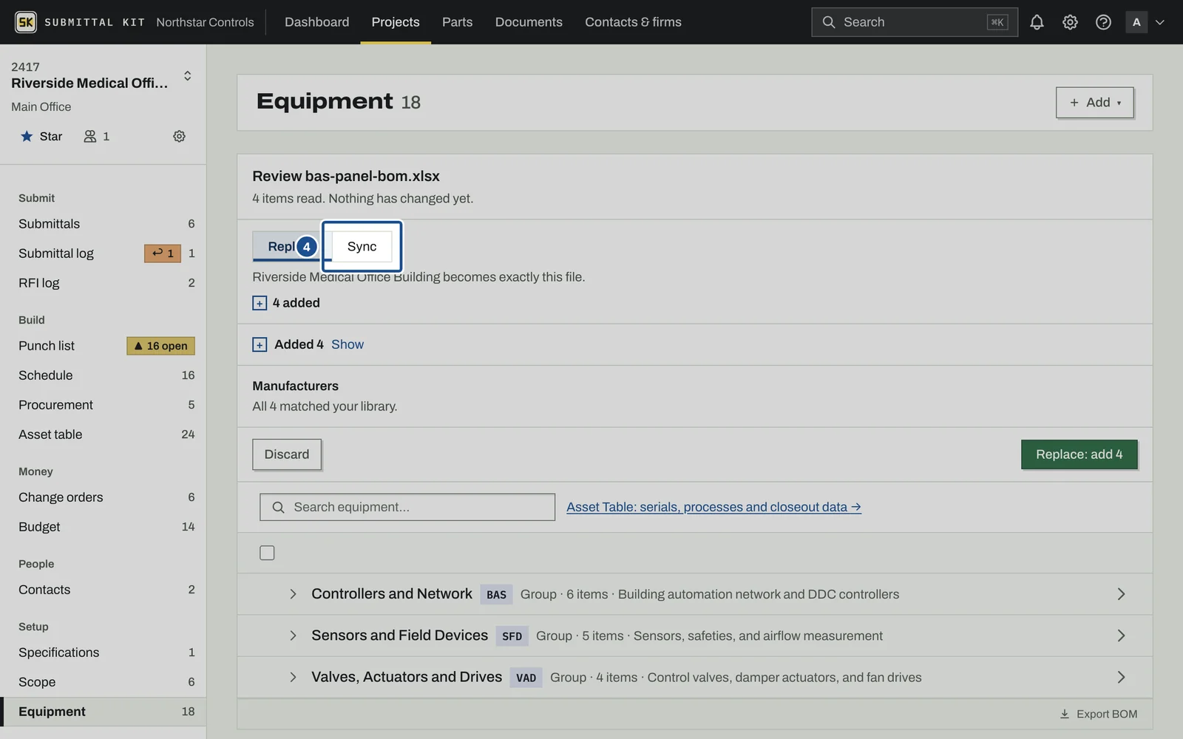Viewport: 1183px width, 739px height.
Task: Open Contacts & firms nav item
Action: point(633,22)
